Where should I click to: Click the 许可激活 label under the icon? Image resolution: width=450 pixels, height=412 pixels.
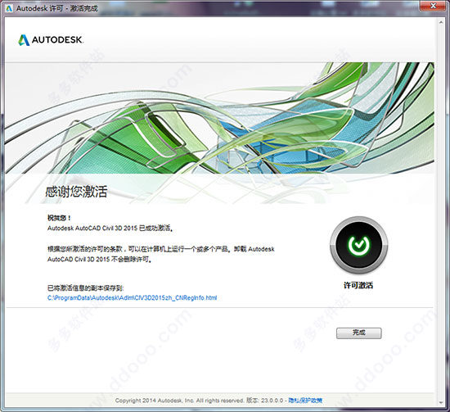click(358, 285)
